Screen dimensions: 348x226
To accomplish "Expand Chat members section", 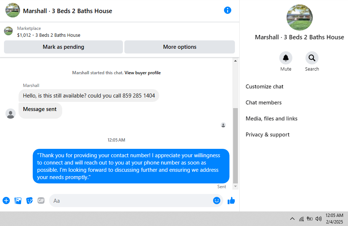I will point(263,102).
